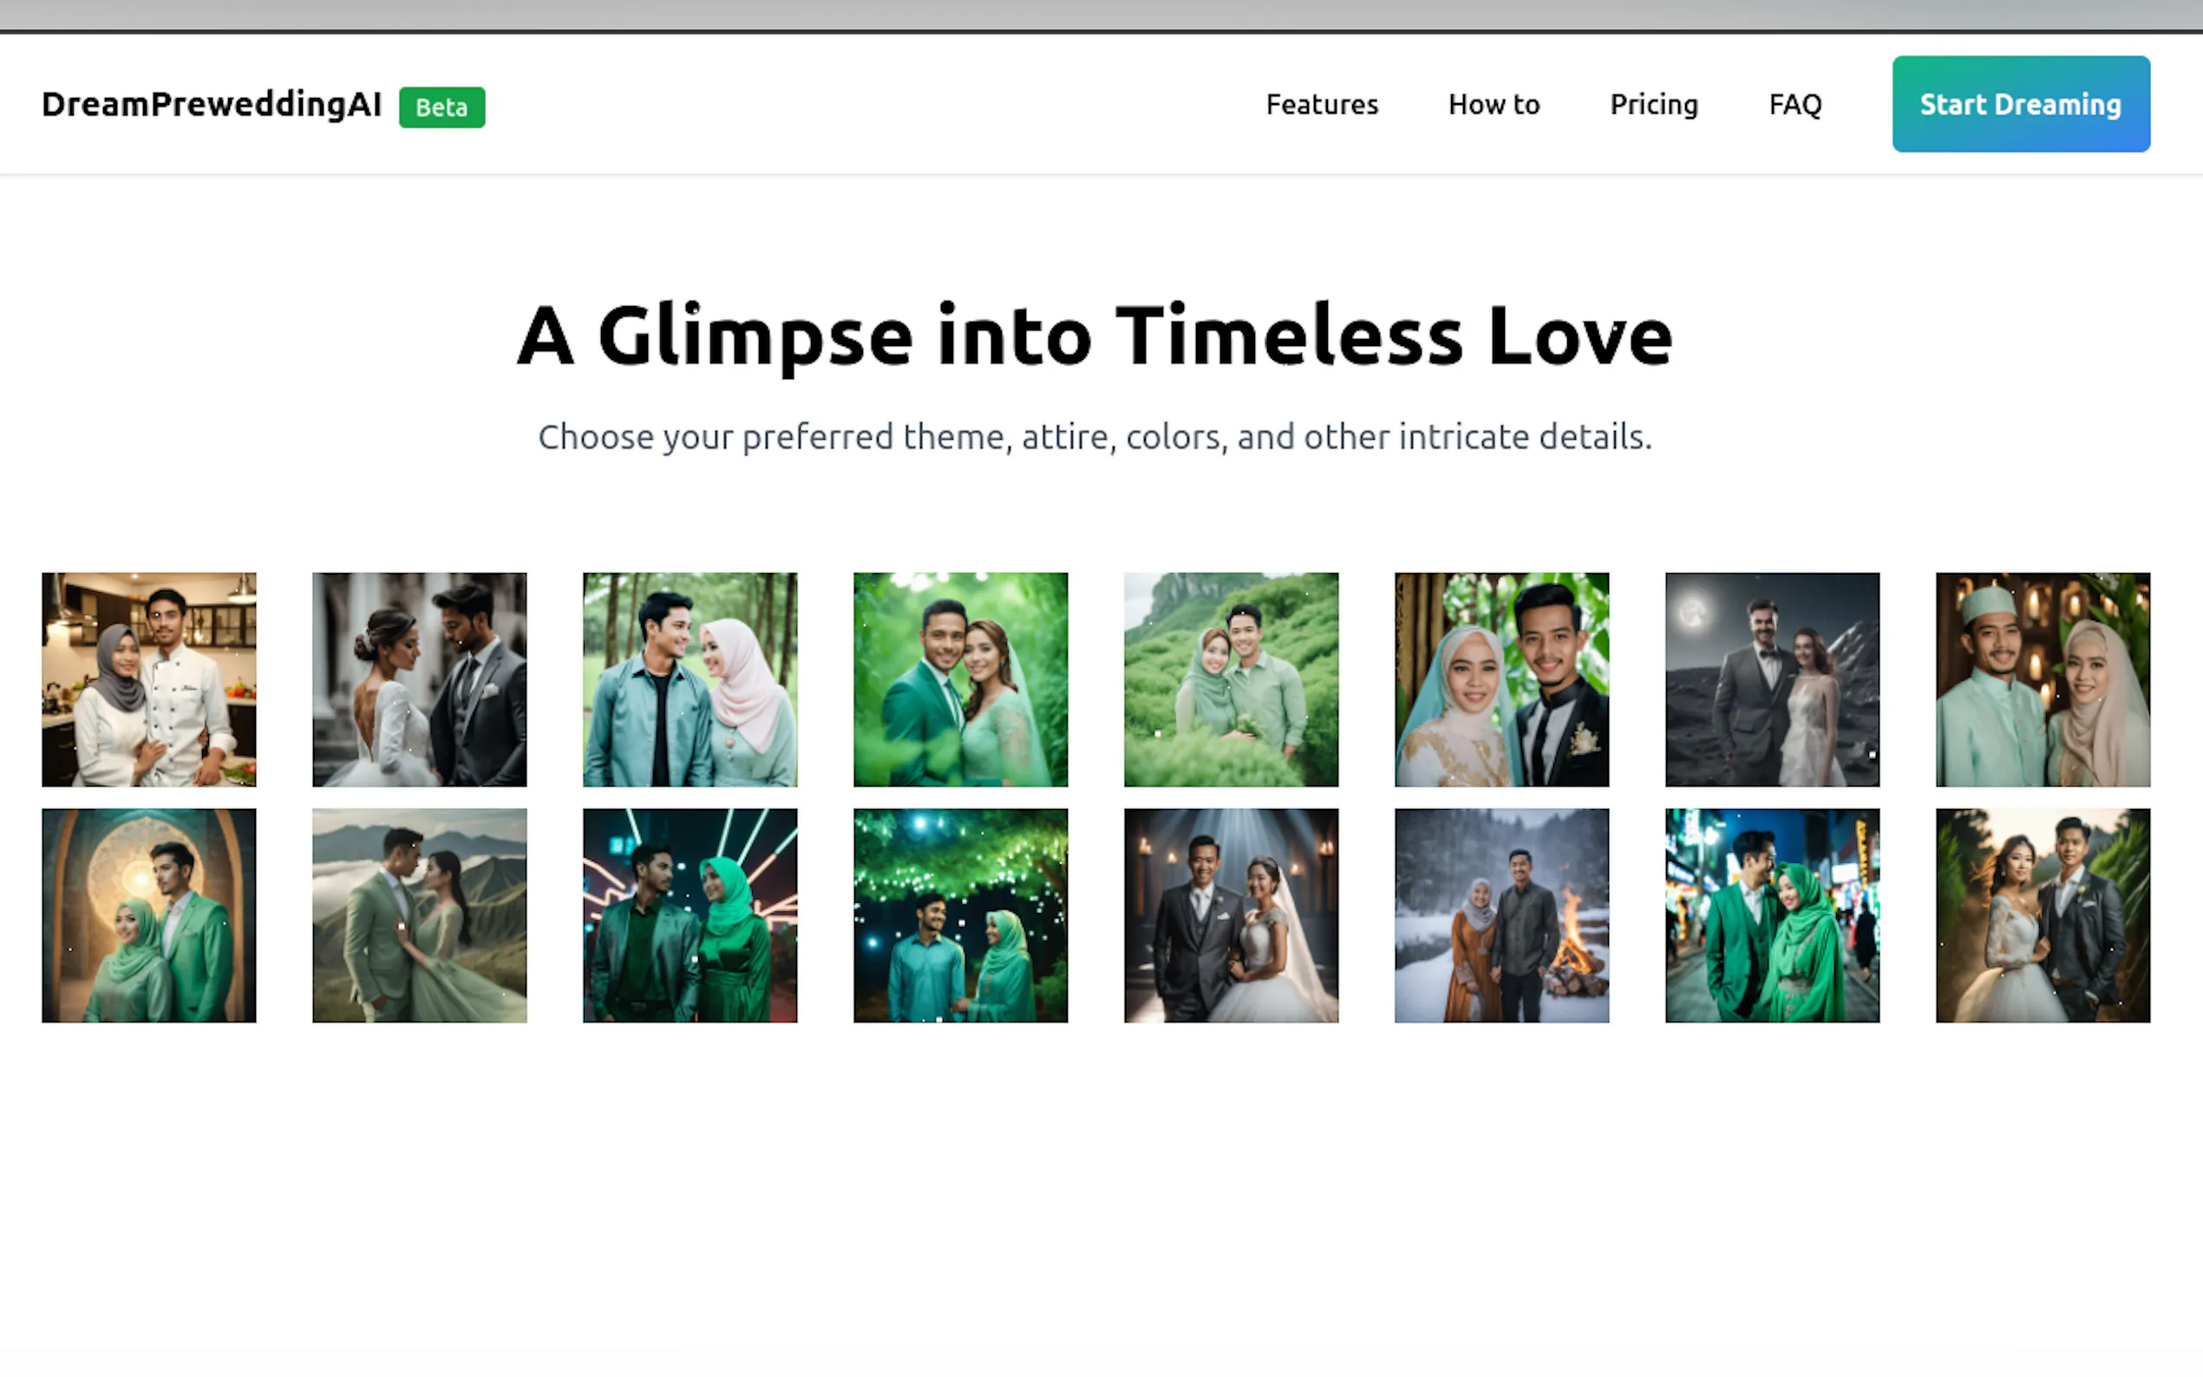Click the mountain landscape sage couple photo
The image size is (2203, 1377).
419,914
